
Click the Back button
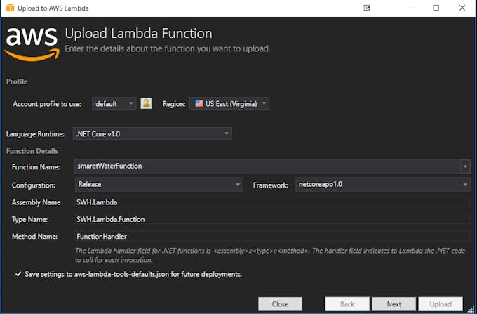point(347,304)
